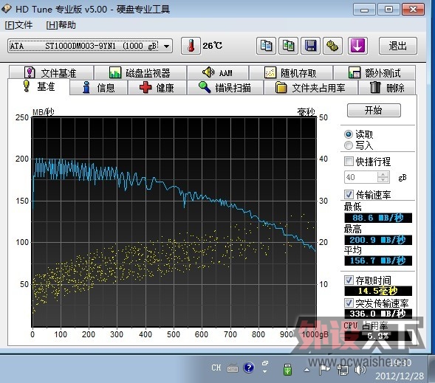Expand the ST1000DM003 drive selector dropdown
Viewport: 435px width, 383px height.
pos(166,46)
